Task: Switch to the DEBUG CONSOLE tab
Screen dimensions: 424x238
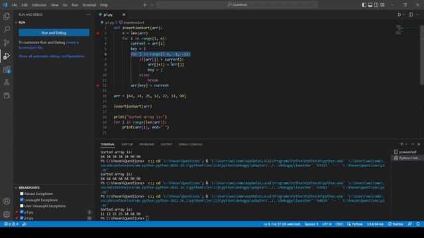Action: click(x=190, y=144)
